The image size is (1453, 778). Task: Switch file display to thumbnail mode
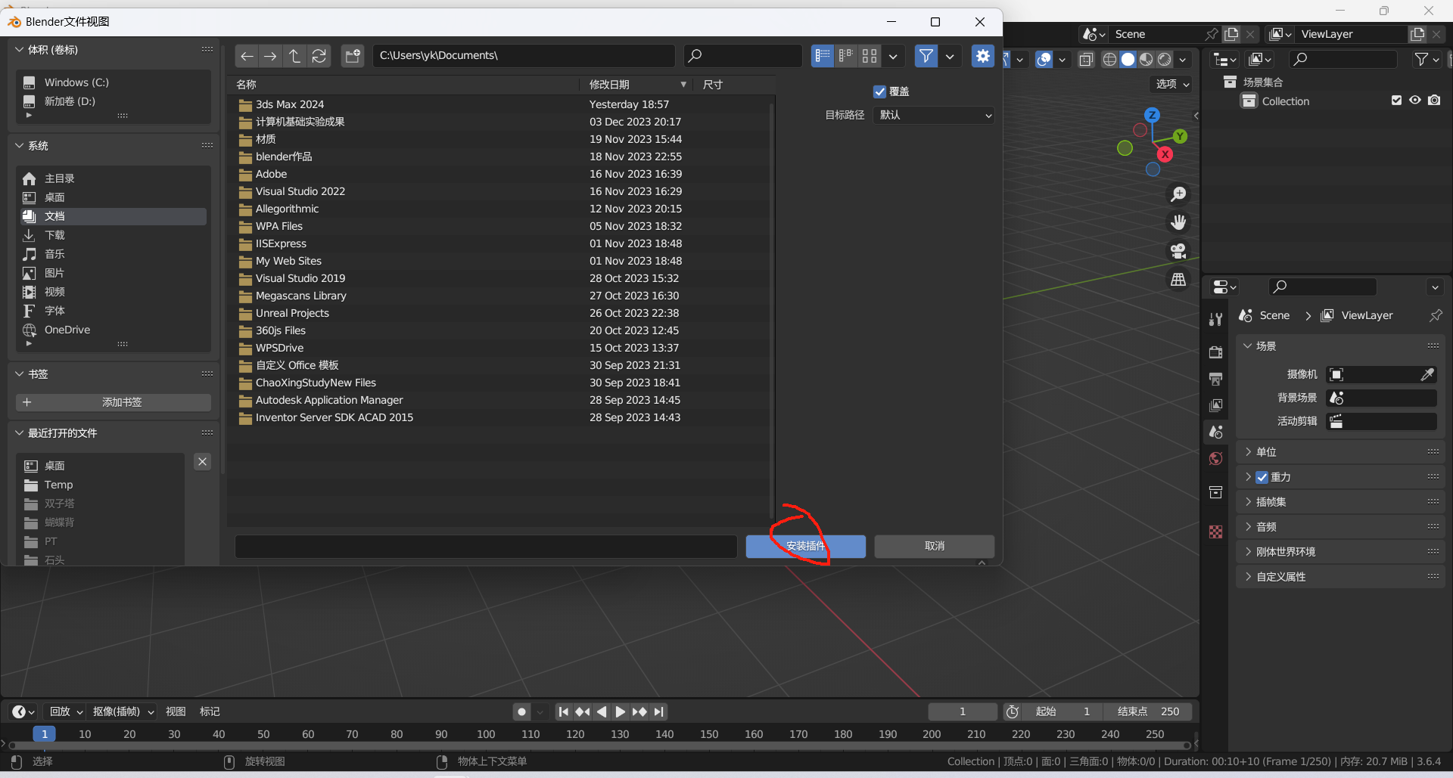869,55
